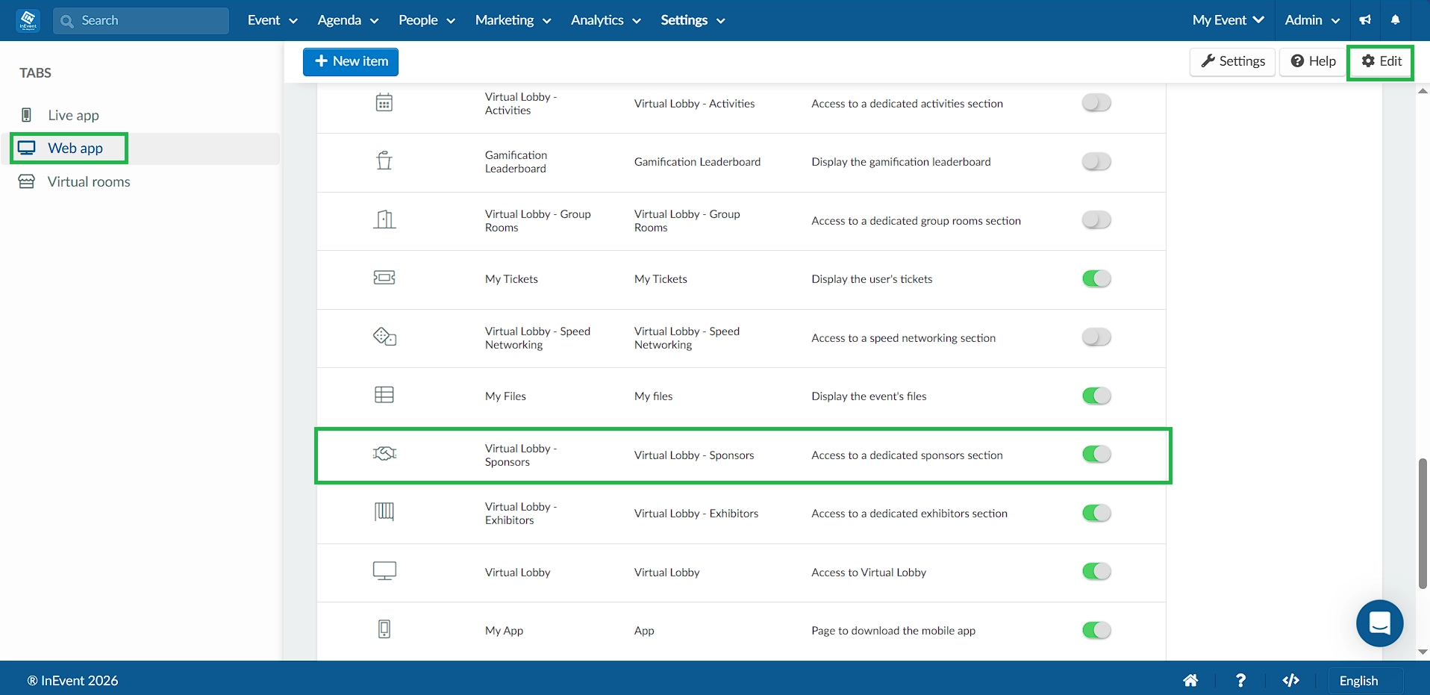Viewport: 1430px width, 695px height.
Task: Open footer question mark help icon
Action: [x=1240, y=680]
